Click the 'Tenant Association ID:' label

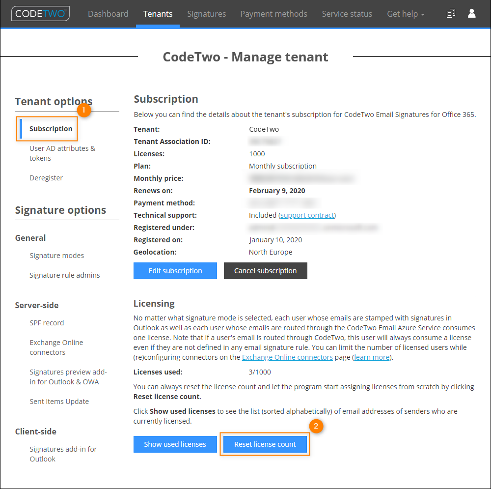point(172,142)
